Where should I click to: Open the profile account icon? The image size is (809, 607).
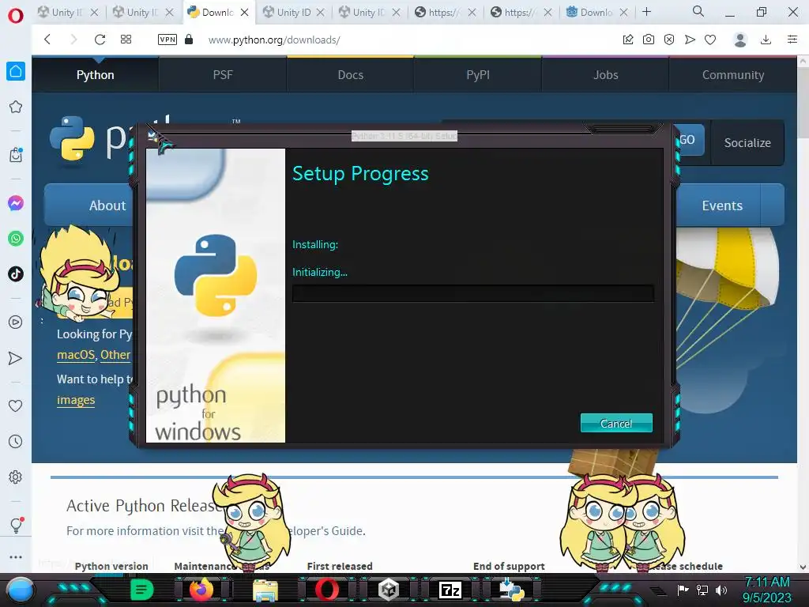coord(740,40)
